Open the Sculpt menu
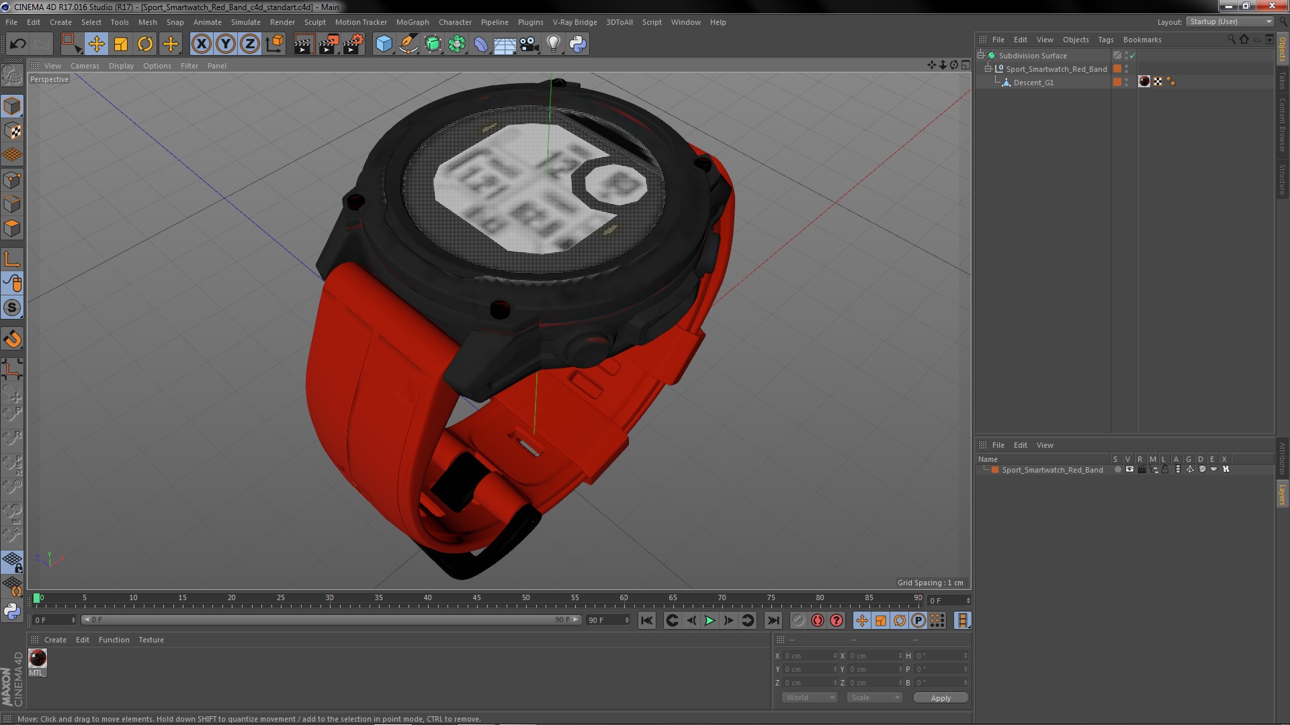Image resolution: width=1290 pixels, height=725 pixels. tap(314, 22)
